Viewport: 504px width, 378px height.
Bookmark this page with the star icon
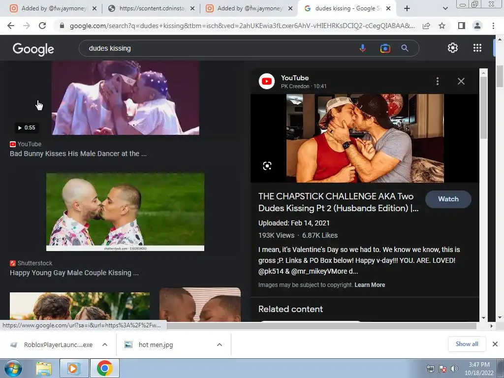tap(442, 26)
